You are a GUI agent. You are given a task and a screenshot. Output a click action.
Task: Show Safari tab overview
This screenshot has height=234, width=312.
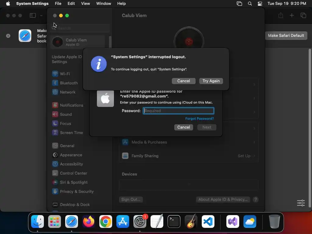(303, 15)
